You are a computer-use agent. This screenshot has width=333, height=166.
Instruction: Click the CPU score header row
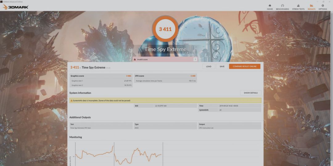point(165,76)
